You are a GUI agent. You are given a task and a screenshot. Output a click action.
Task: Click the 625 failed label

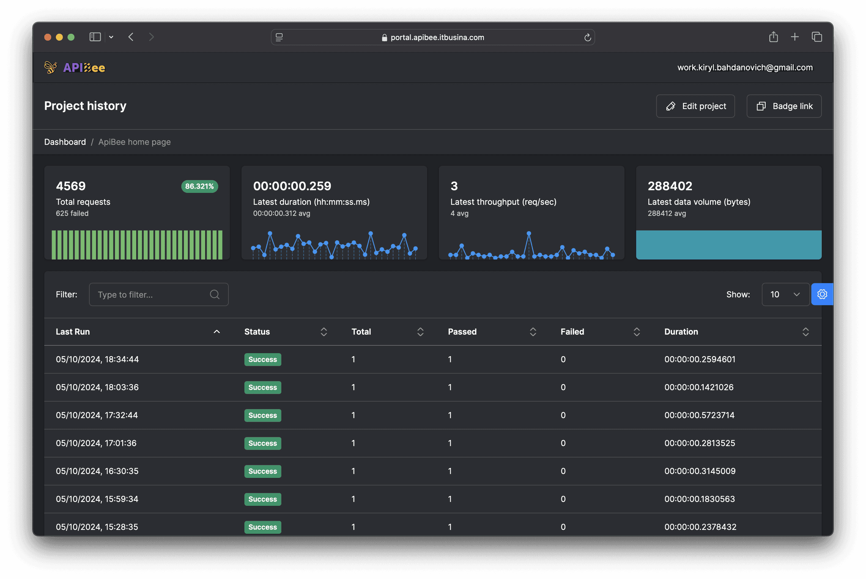click(x=72, y=214)
